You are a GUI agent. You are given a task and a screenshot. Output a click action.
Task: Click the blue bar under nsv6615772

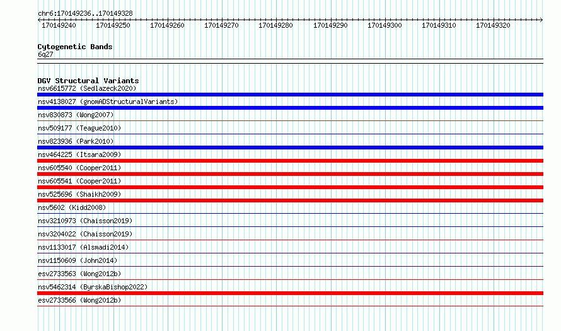tap(290, 95)
